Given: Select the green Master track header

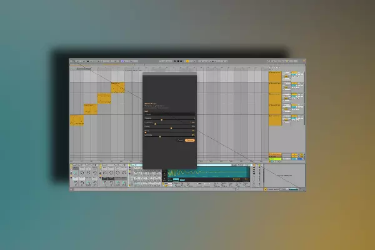Looking at the screenshot, I should tap(275, 159).
